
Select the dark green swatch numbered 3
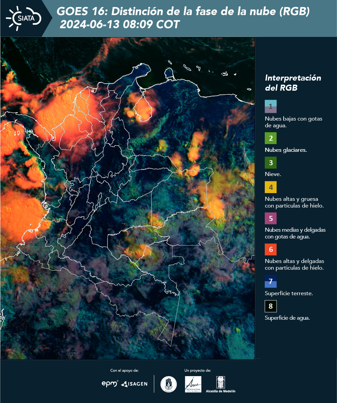pos(270,163)
